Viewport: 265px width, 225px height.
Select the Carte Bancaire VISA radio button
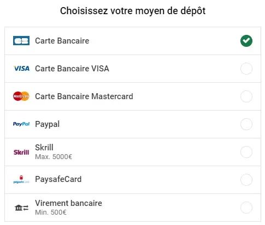(x=246, y=69)
